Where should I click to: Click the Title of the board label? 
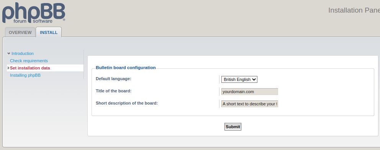pyautogui.click(x=114, y=91)
